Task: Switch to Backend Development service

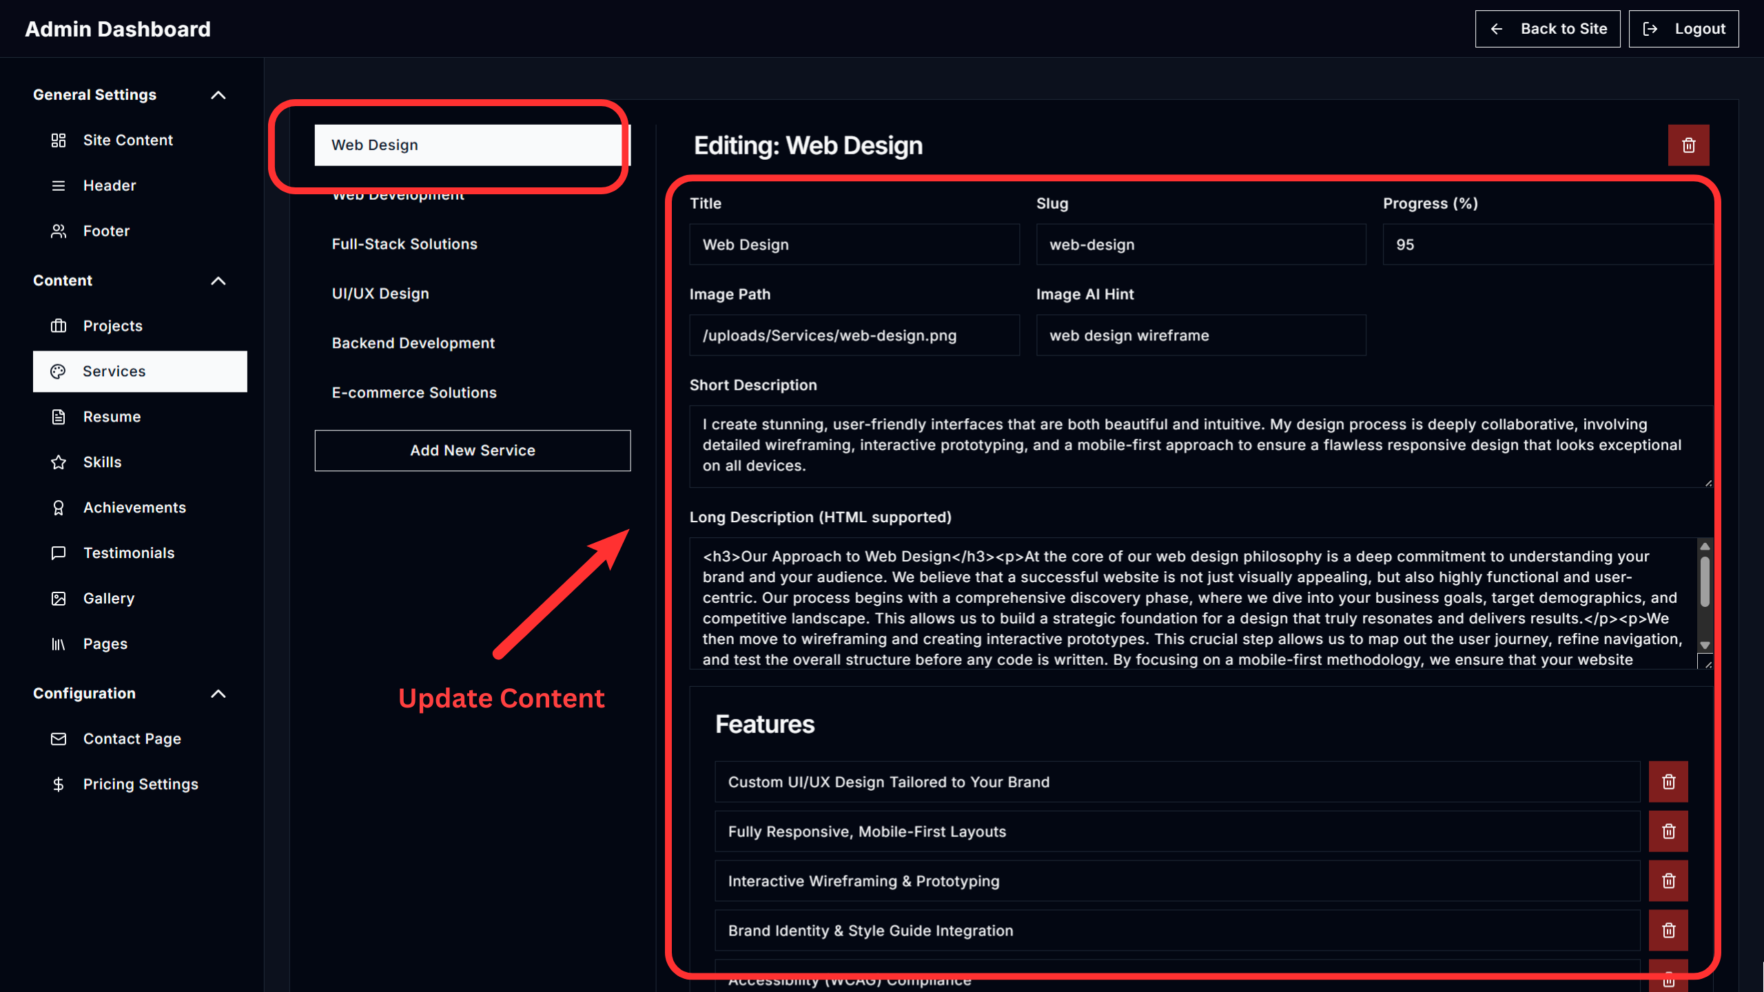Action: (x=413, y=343)
